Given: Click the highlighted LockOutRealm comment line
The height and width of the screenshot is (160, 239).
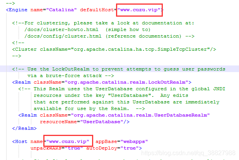Looking at the screenshot, I should click(x=119, y=69).
